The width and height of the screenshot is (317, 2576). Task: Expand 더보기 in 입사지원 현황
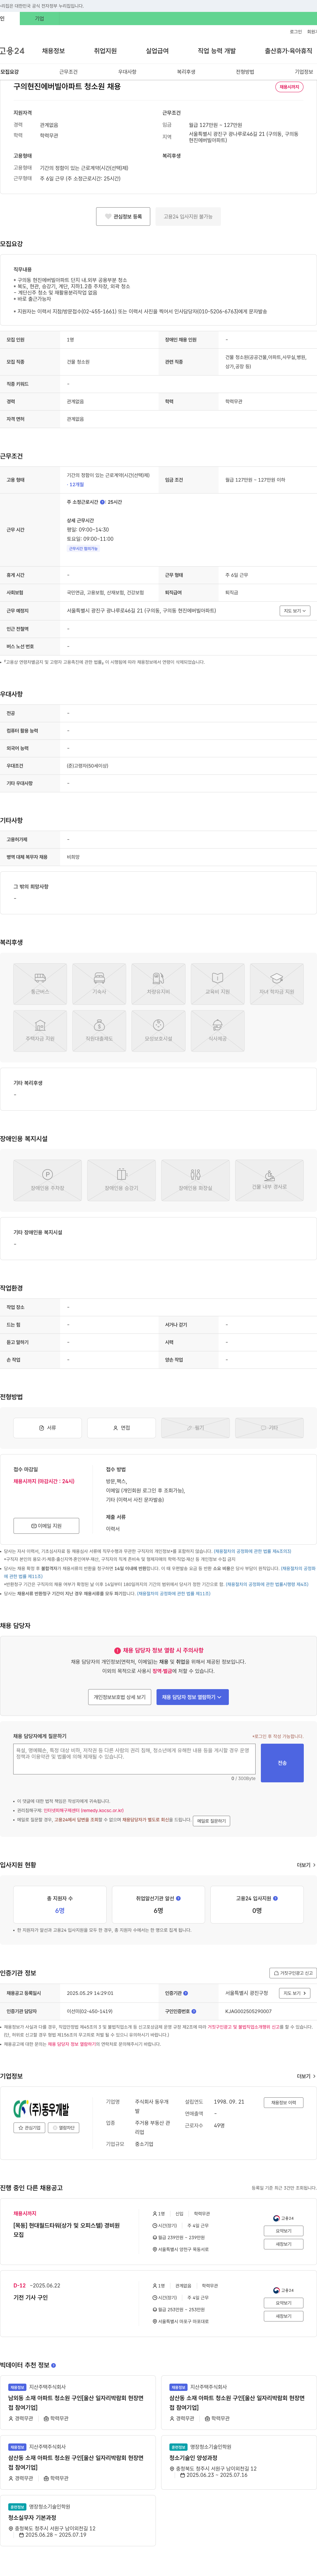click(x=306, y=1865)
